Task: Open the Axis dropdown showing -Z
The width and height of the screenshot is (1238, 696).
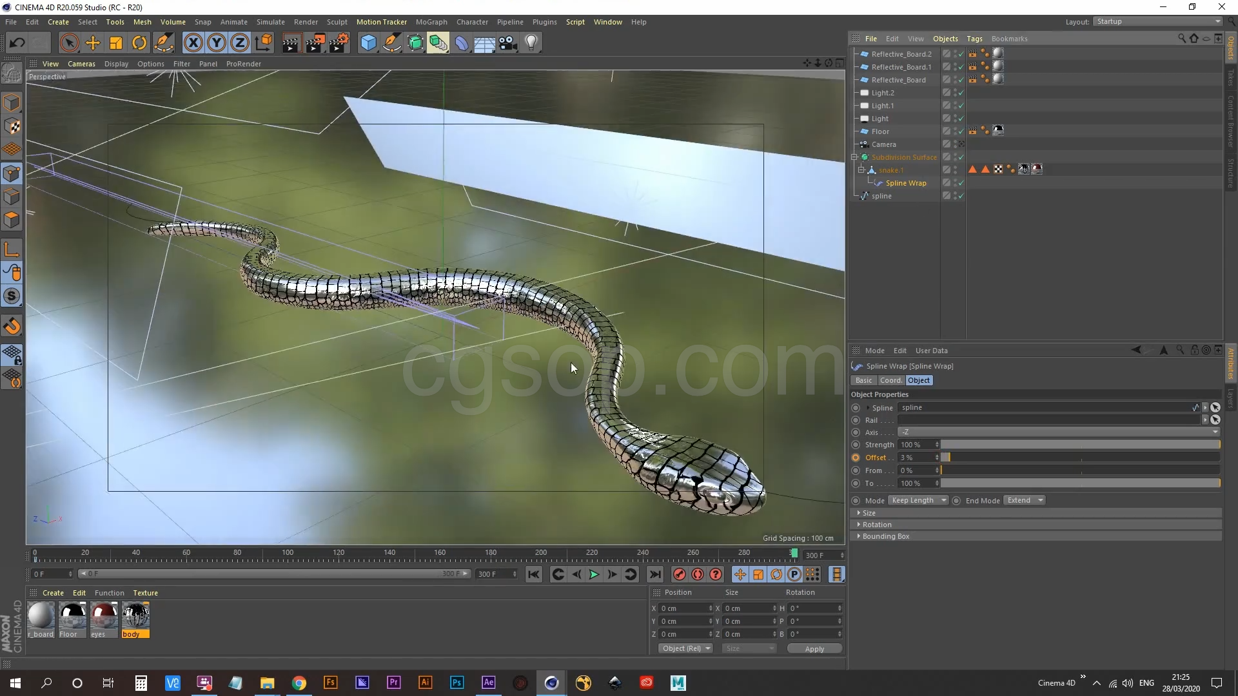Action: click(x=1058, y=432)
